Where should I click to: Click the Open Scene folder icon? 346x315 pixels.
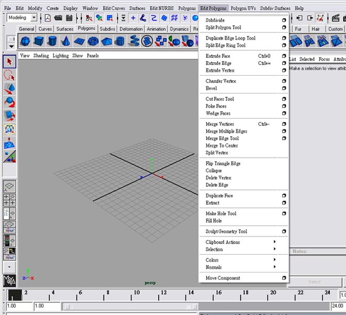pyautogui.click(x=58, y=18)
